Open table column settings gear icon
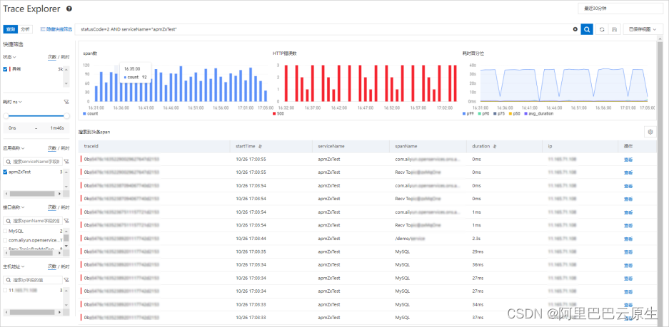Screen dimensions: 669x327 pos(650,132)
